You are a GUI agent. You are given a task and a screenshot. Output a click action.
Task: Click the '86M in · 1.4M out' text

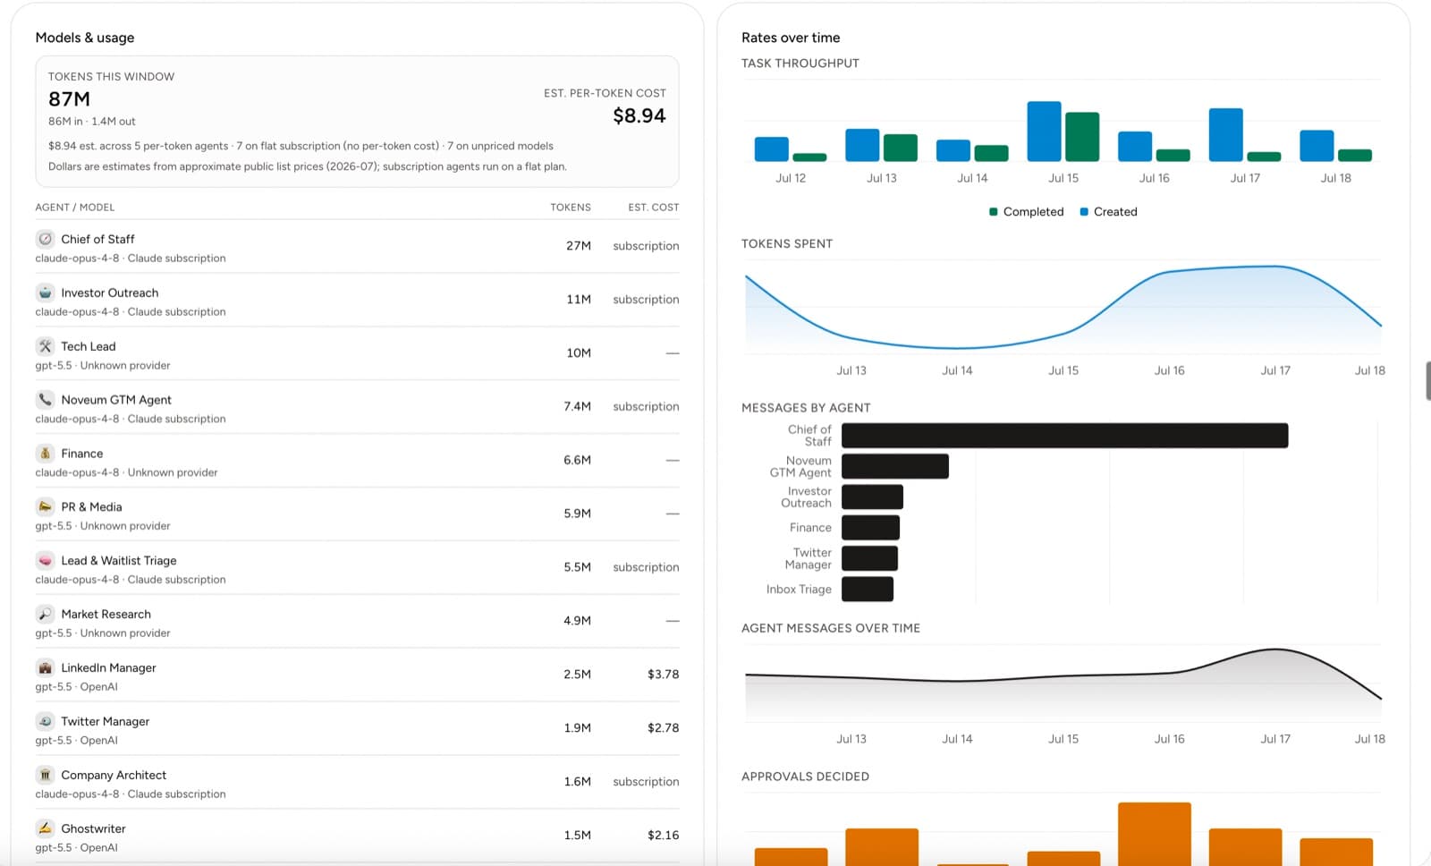[92, 122]
